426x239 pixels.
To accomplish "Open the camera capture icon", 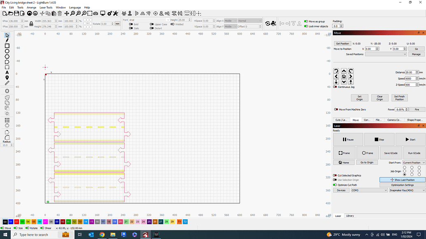I will coord(95,13).
